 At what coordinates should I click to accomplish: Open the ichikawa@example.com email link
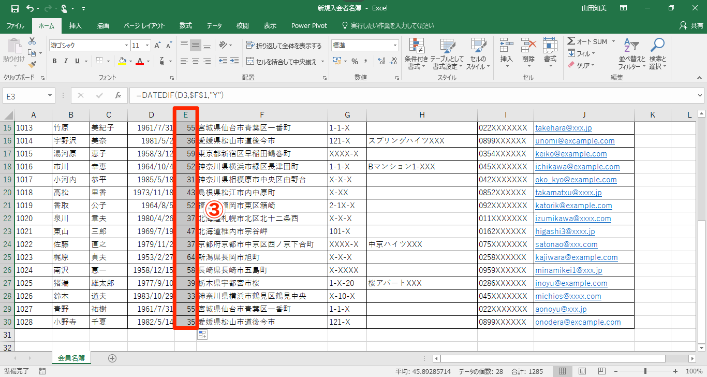[578, 167]
